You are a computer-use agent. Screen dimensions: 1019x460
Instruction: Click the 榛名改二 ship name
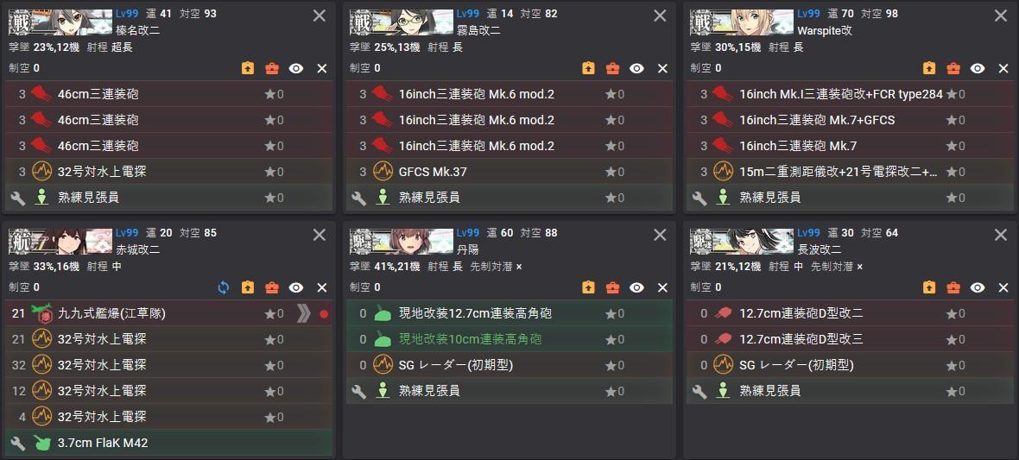click(138, 30)
